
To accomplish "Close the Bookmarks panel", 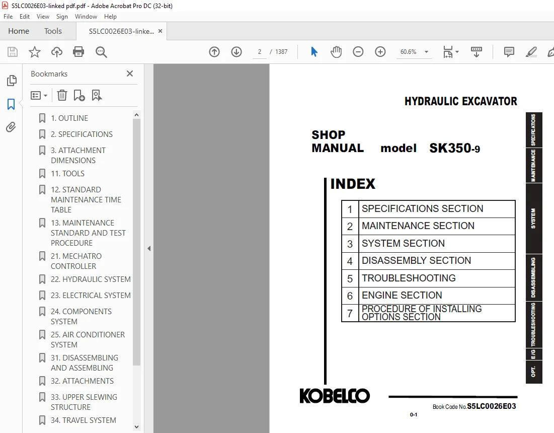I will (130, 74).
